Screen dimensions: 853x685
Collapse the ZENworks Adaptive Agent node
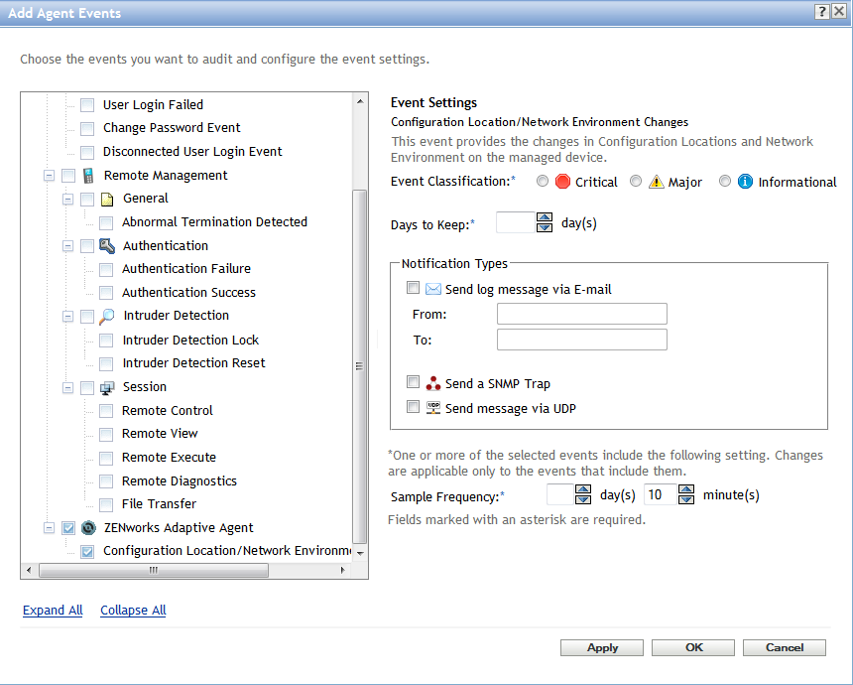point(49,528)
